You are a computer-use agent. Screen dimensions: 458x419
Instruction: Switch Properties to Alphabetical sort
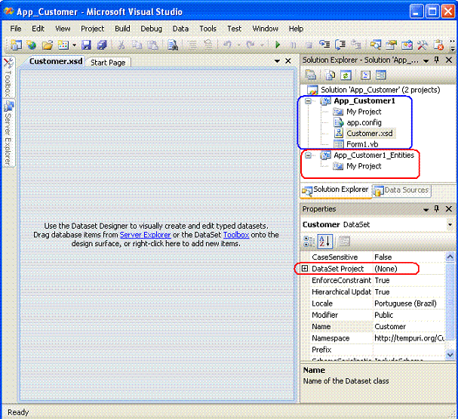point(324,242)
